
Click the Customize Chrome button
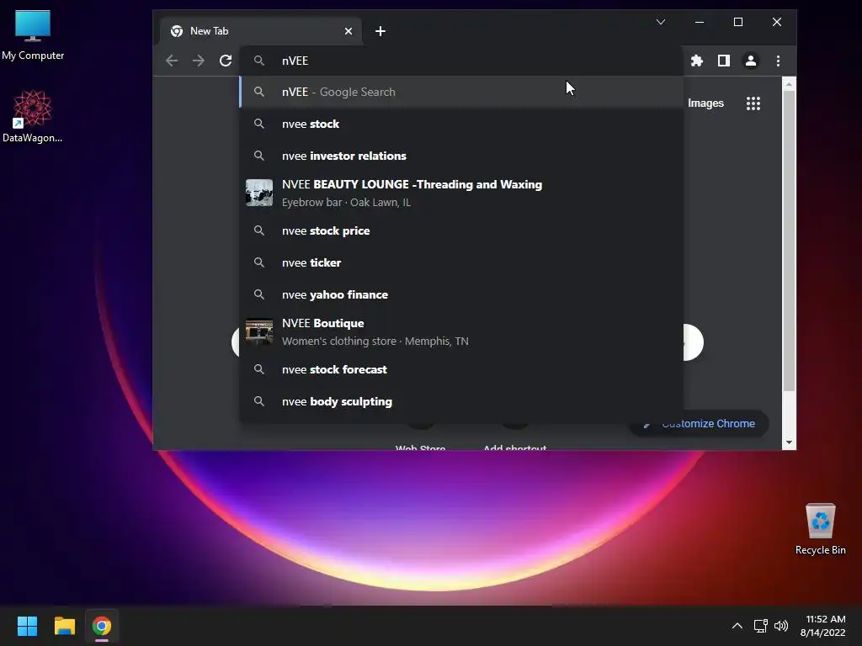(x=700, y=424)
